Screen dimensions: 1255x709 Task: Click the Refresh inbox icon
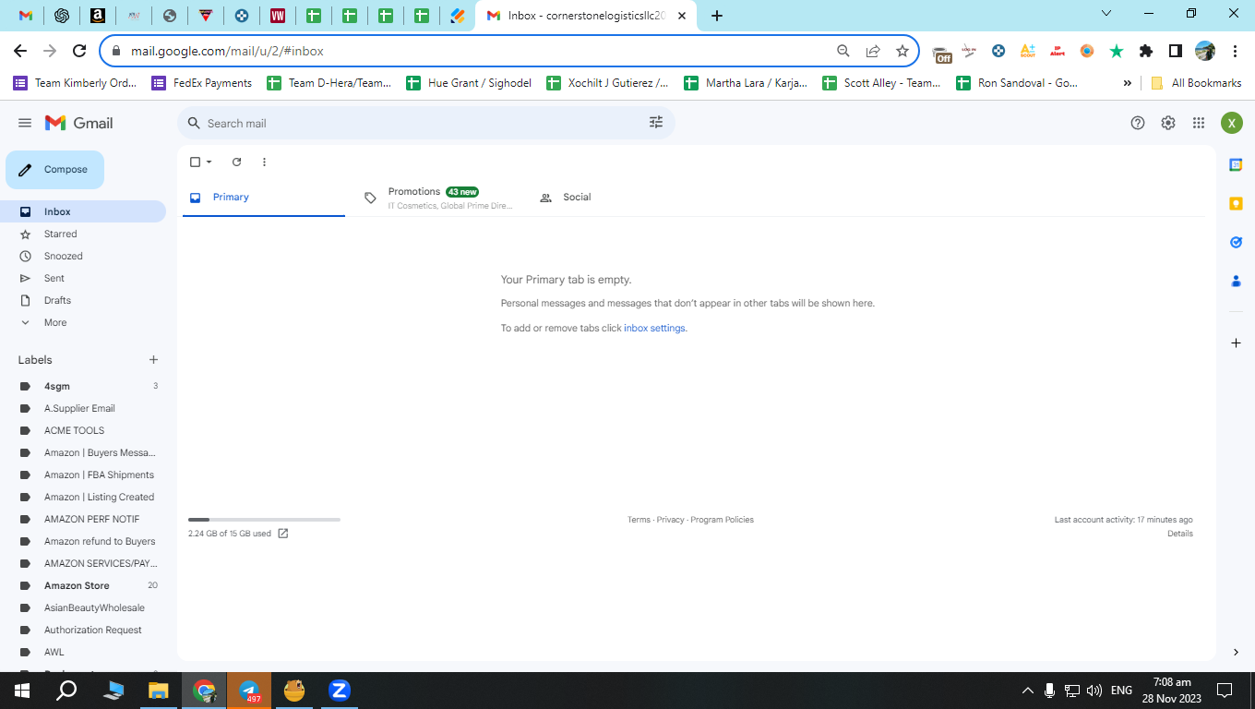236,162
